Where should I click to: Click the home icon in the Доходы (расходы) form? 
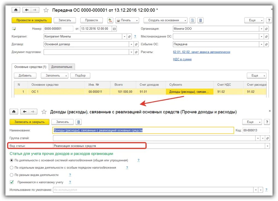click(x=14, y=112)
